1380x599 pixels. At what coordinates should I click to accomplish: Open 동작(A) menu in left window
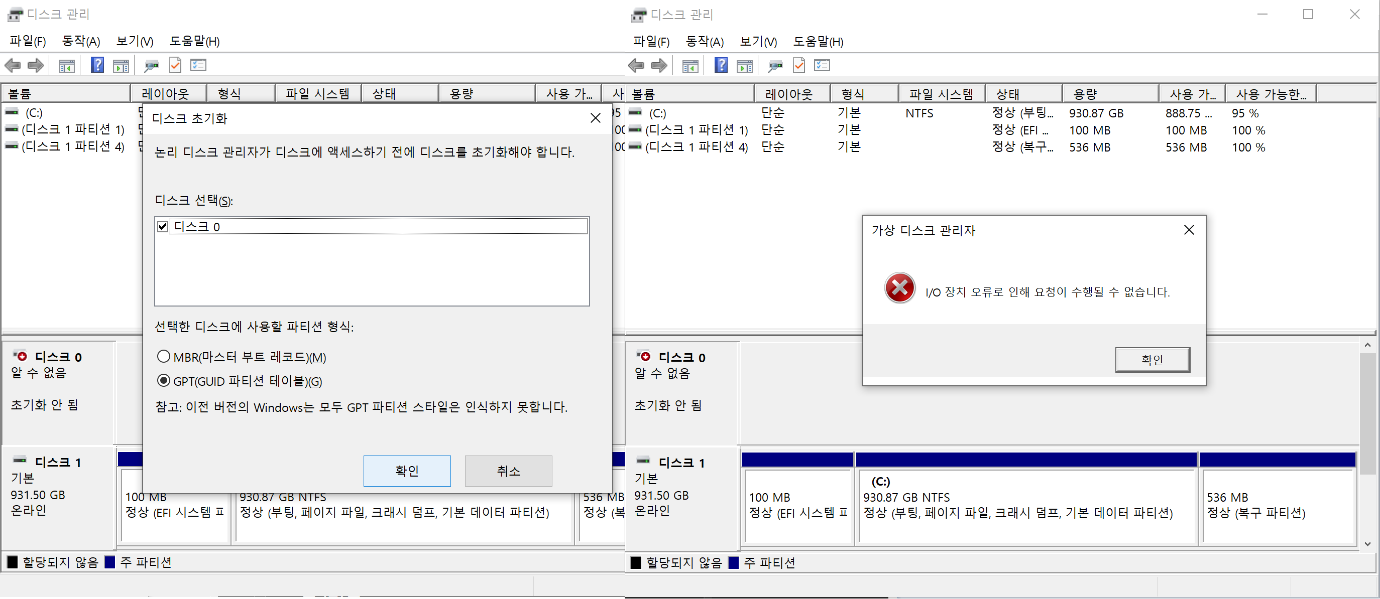point(81,41)
